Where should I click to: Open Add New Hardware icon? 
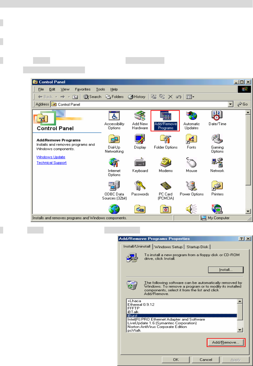140,120
